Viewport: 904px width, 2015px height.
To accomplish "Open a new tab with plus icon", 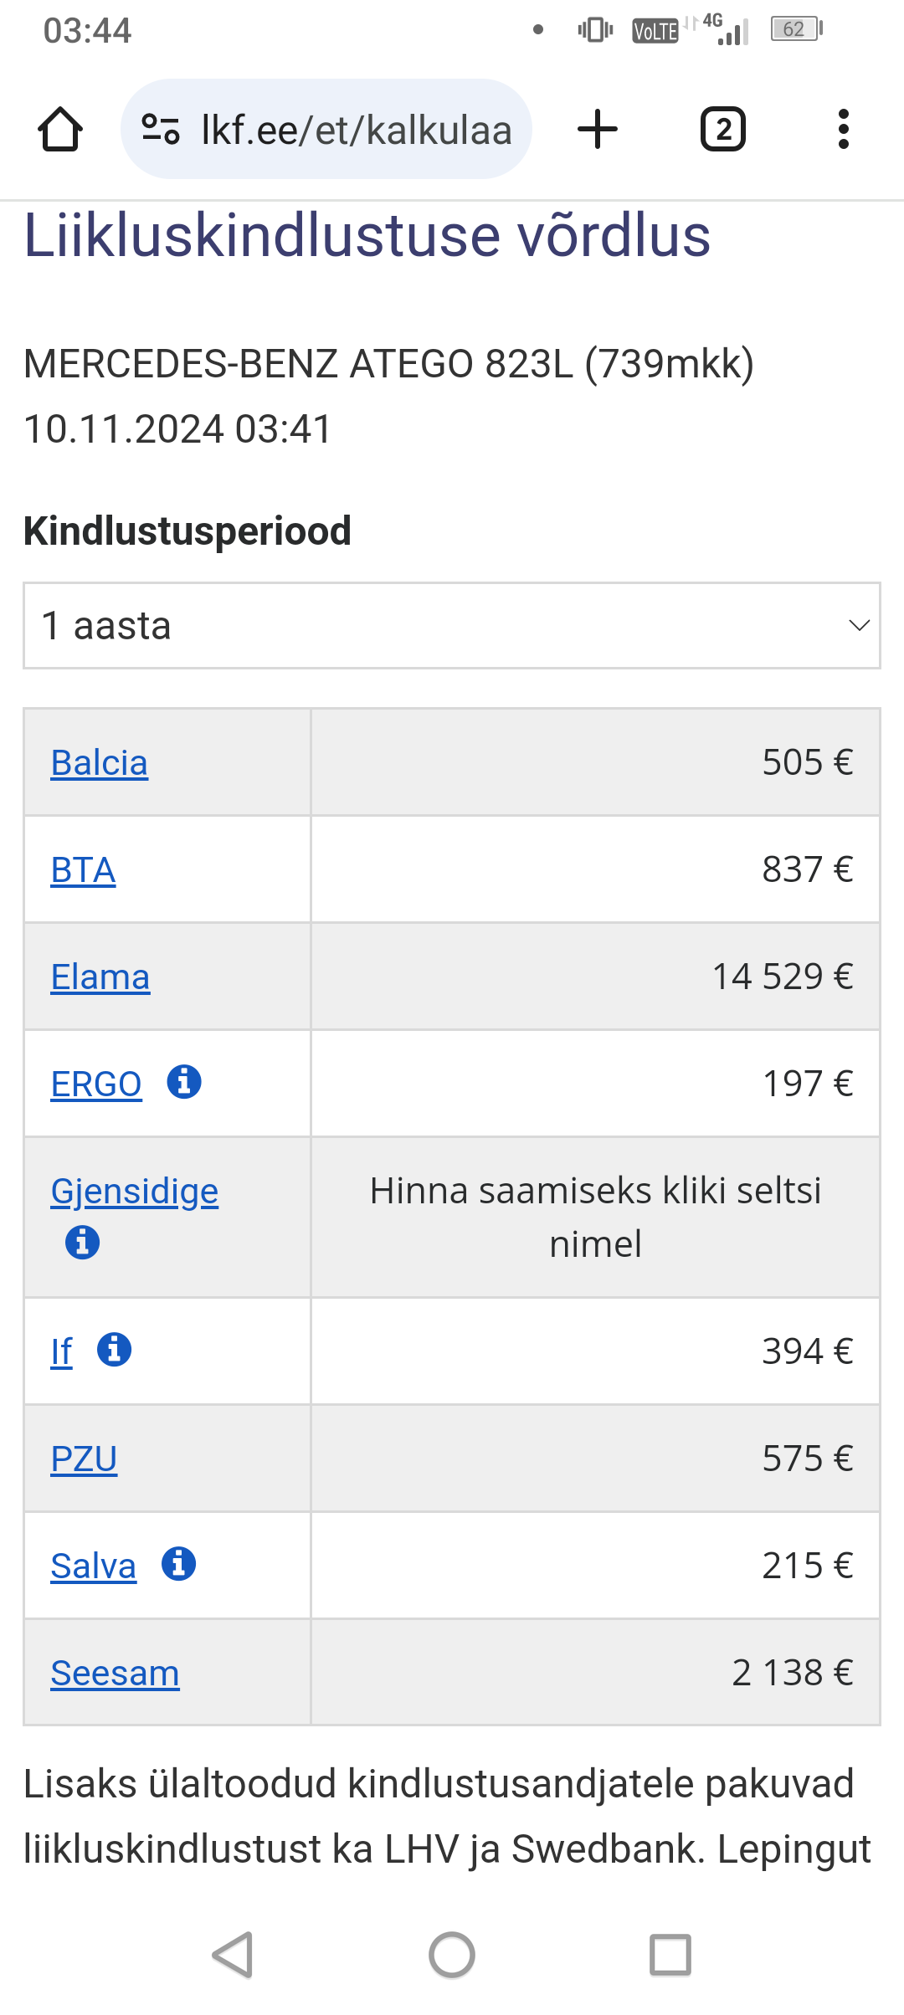I will pyautogui.click(x=598, y=130).
